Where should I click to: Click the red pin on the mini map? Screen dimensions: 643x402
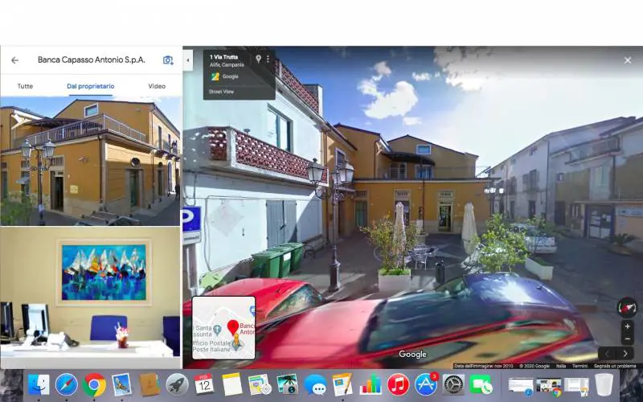point(233,327)
